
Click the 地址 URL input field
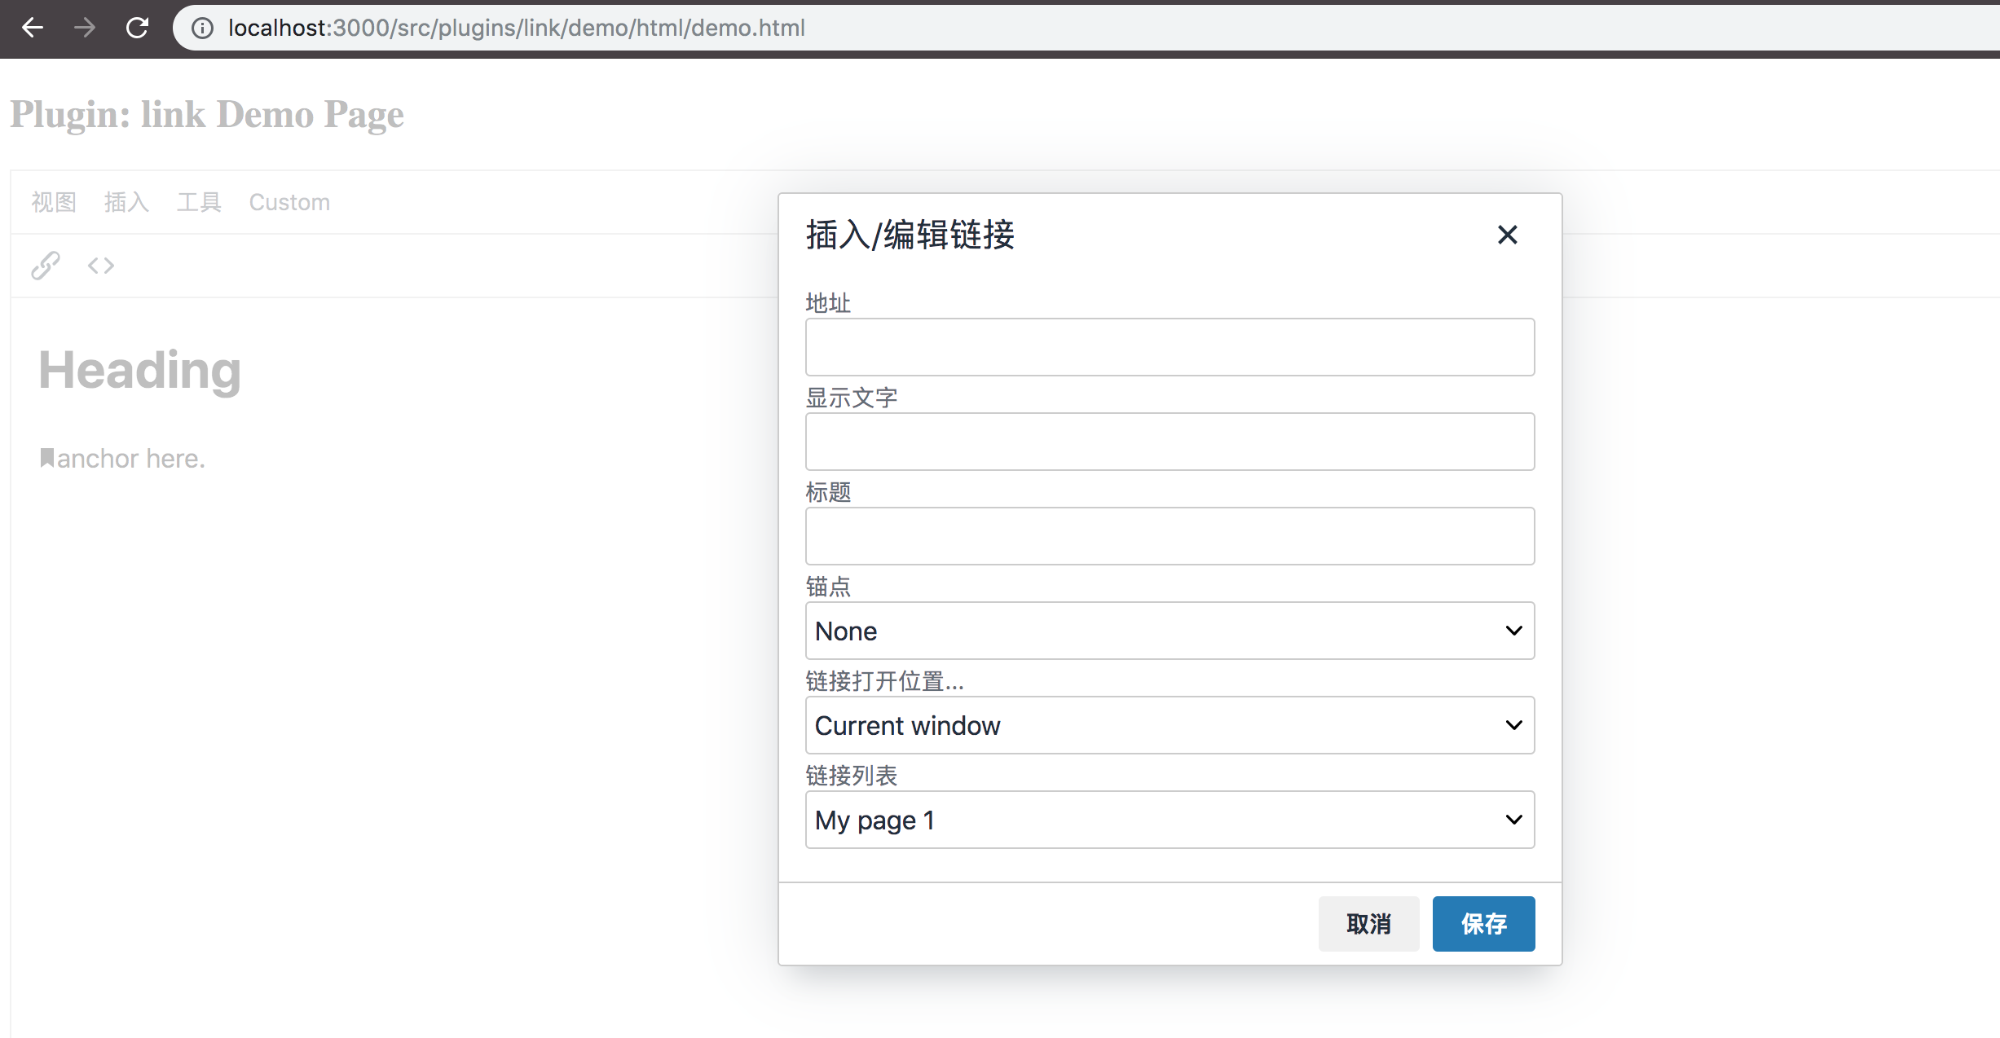(x=1170, y=347)
